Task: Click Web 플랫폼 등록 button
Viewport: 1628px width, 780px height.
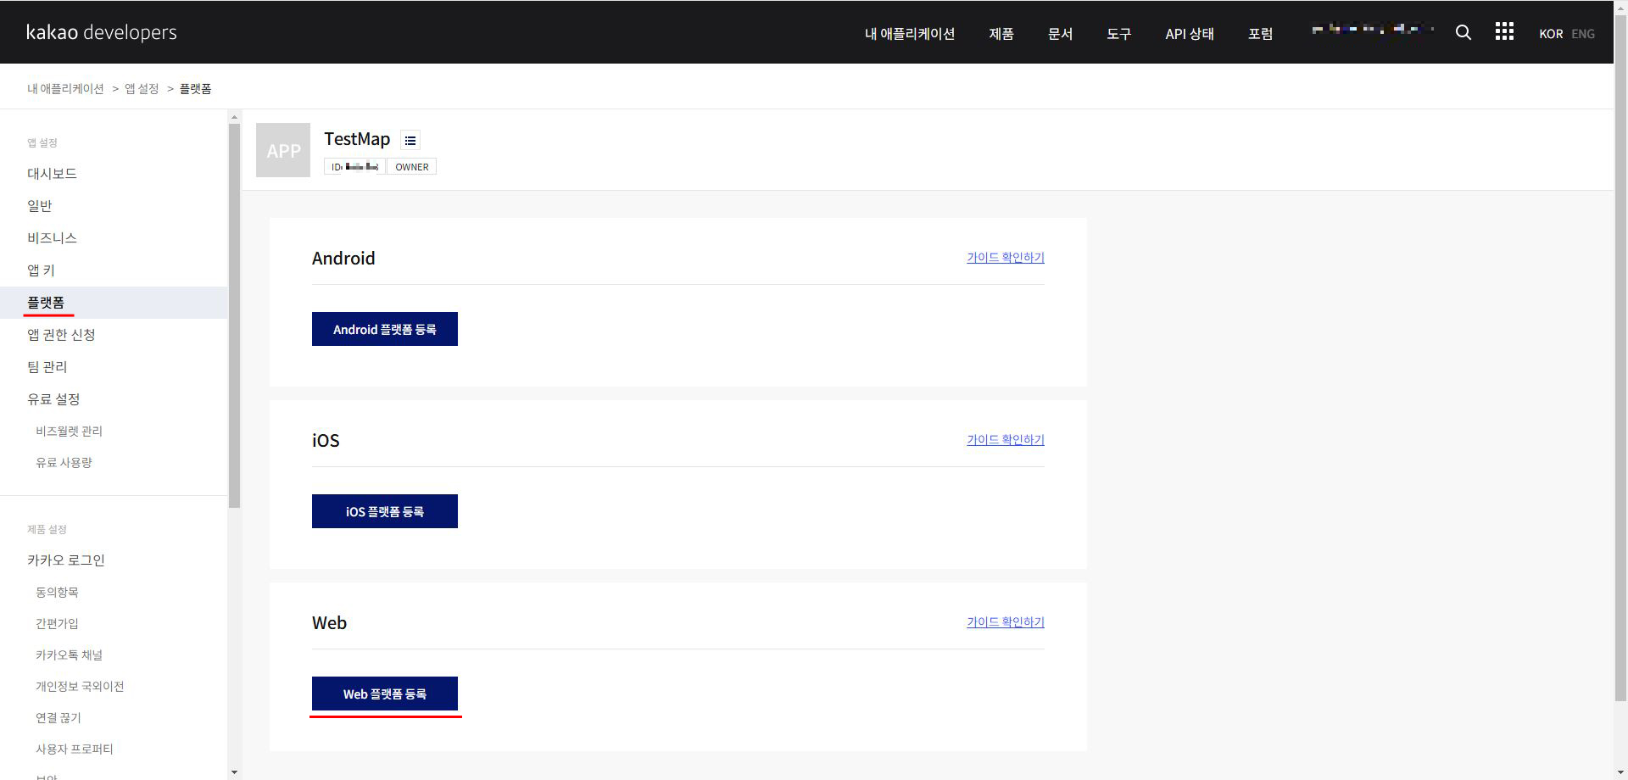Action: pos(385,694)
